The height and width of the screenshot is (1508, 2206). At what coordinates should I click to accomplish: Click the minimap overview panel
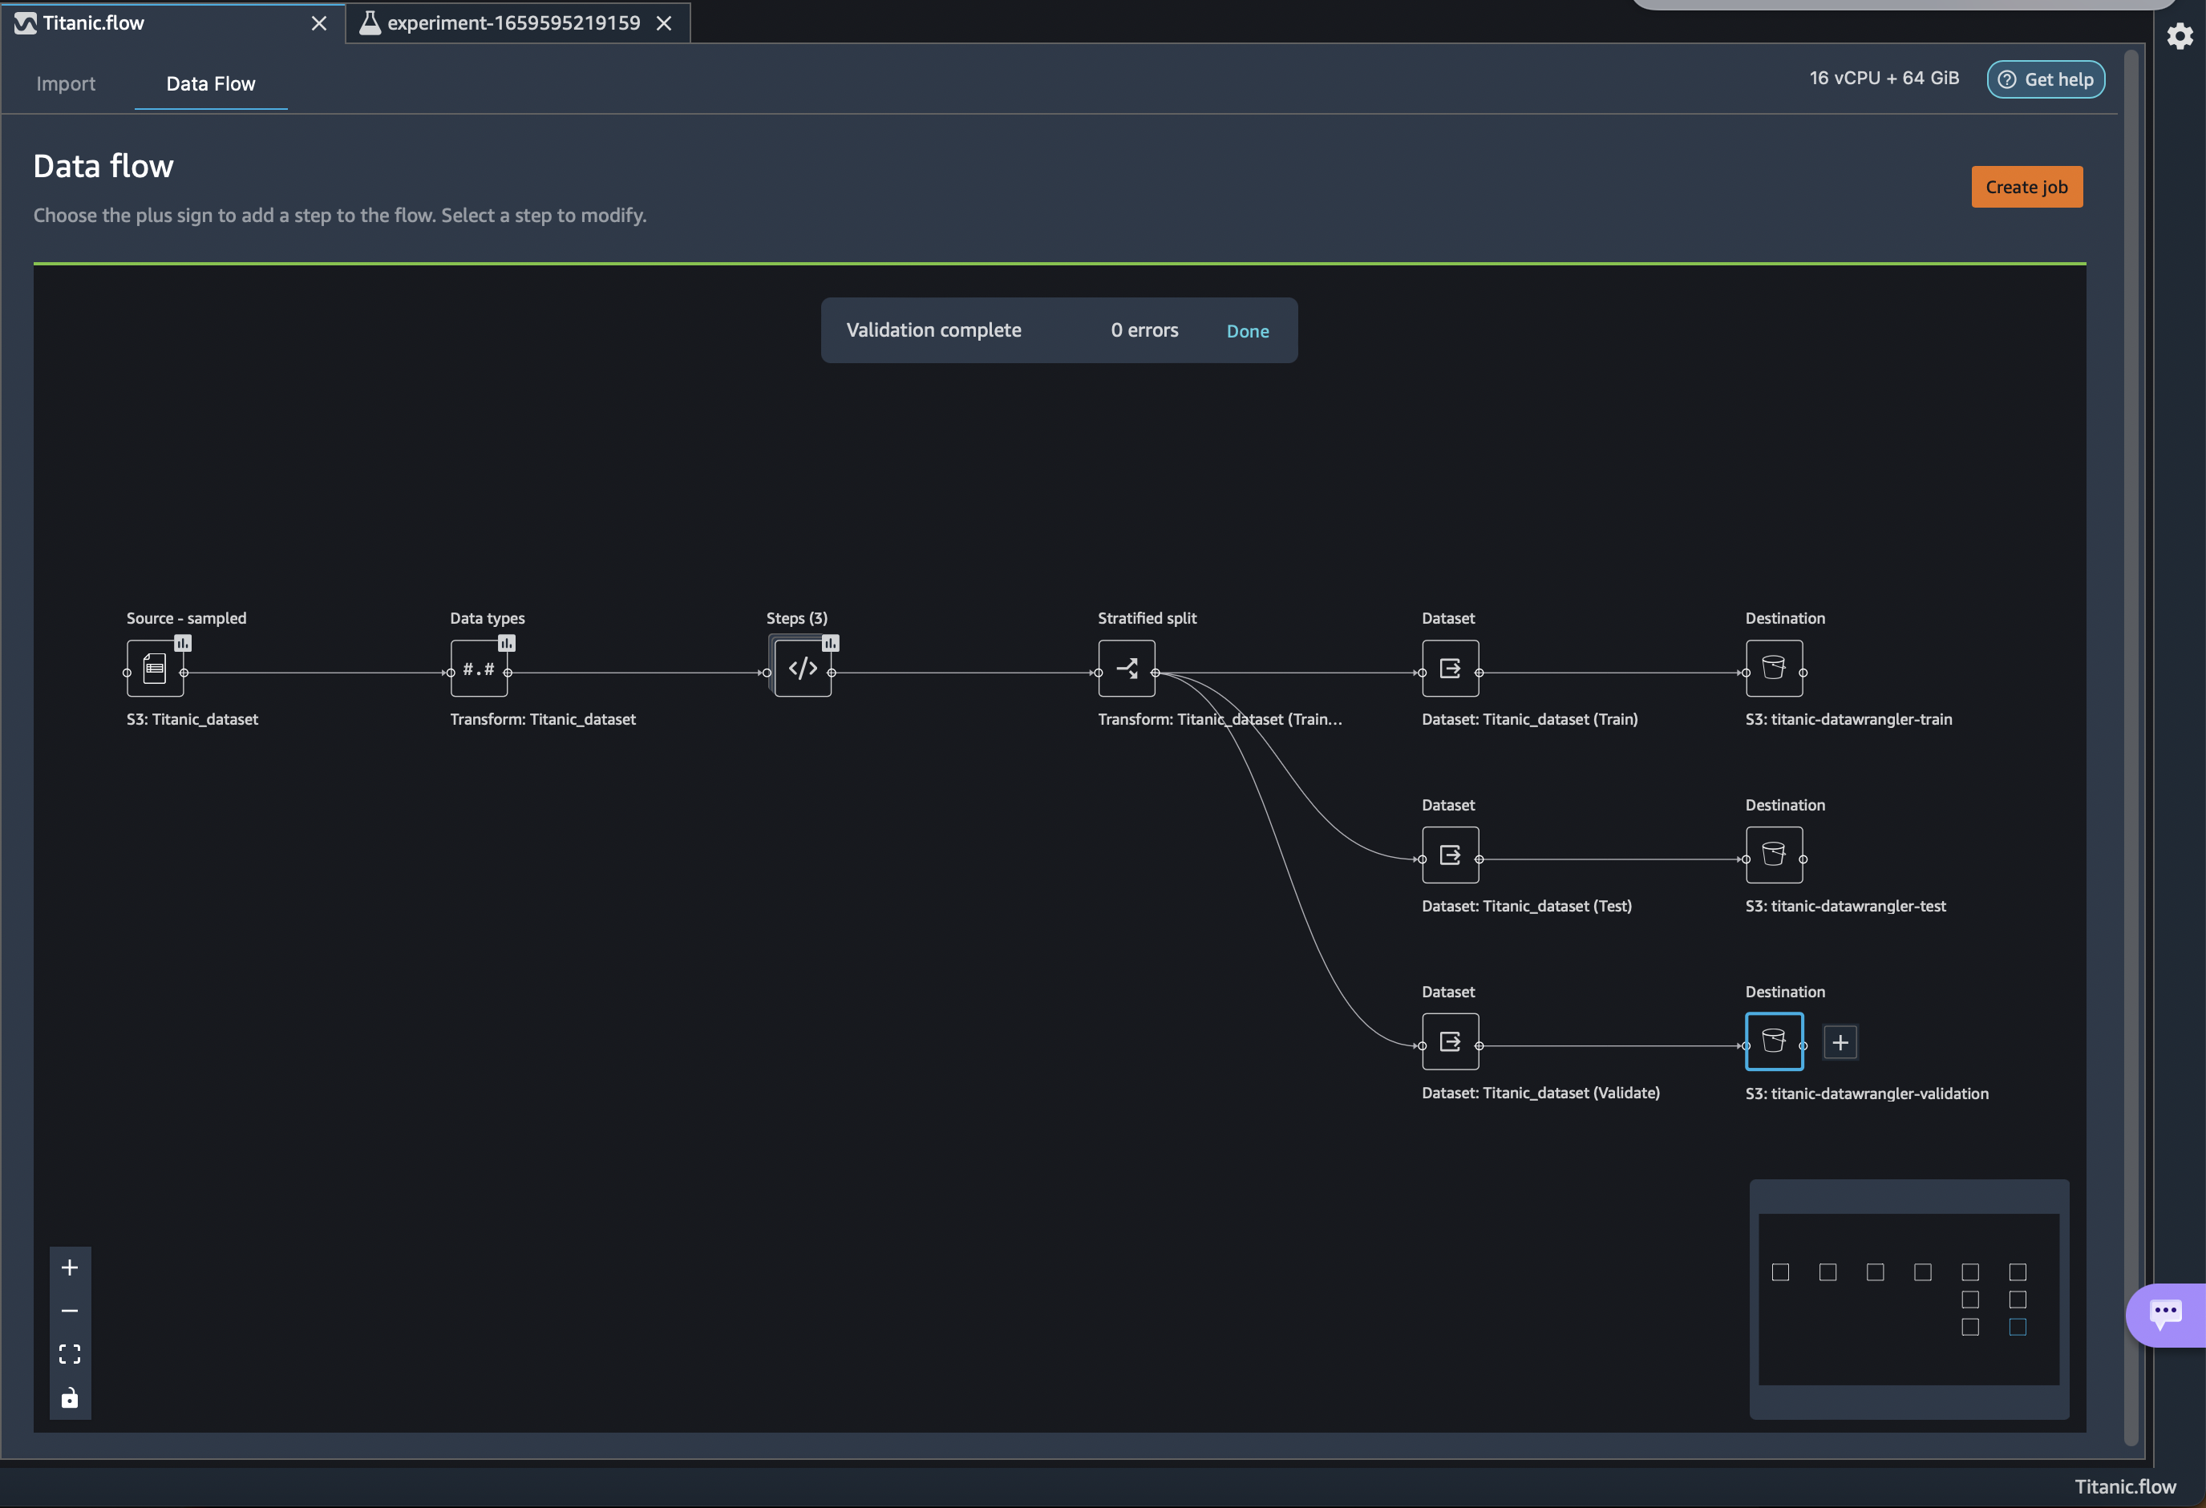coord(1908,1300)
